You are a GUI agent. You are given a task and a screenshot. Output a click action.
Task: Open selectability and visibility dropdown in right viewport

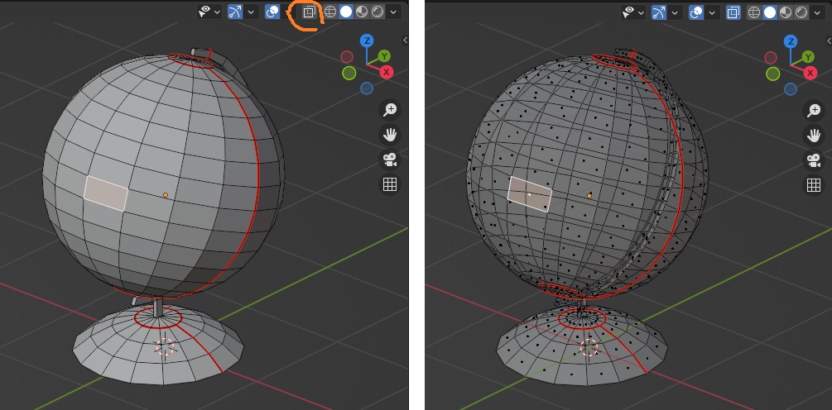(642, 12)
